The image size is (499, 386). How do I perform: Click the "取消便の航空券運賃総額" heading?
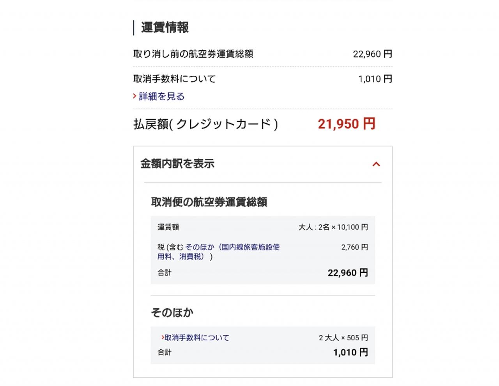click(209, 202)
